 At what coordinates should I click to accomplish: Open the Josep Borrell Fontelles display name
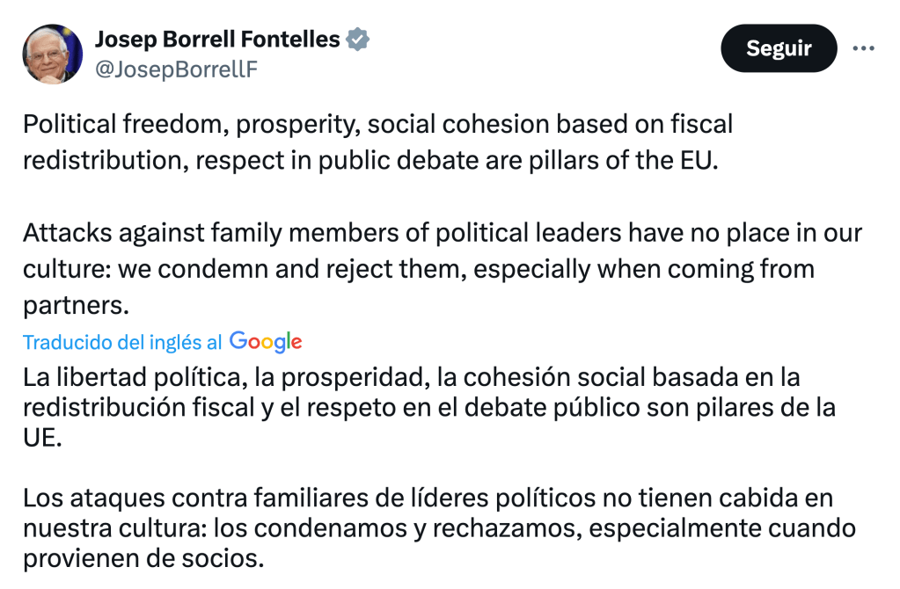click(217, 40)
